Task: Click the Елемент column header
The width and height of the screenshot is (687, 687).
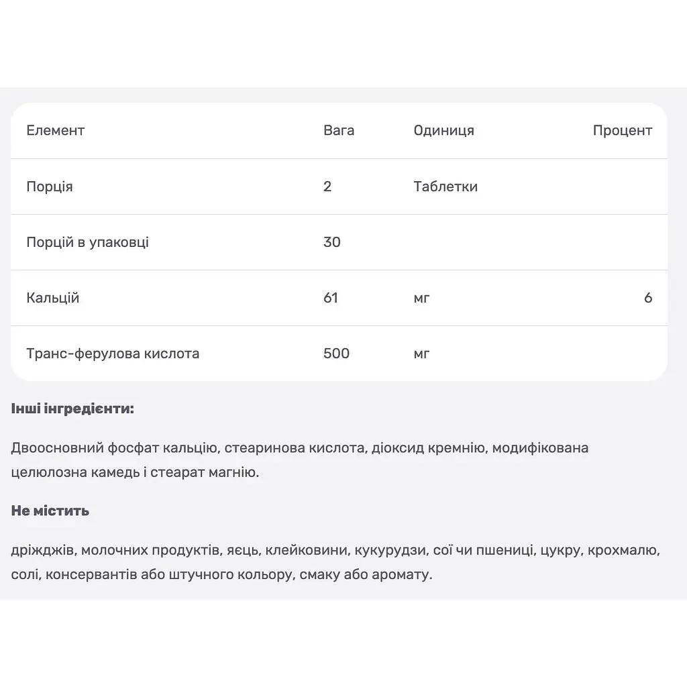Action: click(x=55, y=131)
